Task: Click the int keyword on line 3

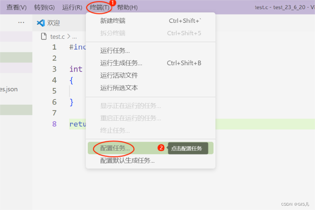Action: [x=76, y=69]
